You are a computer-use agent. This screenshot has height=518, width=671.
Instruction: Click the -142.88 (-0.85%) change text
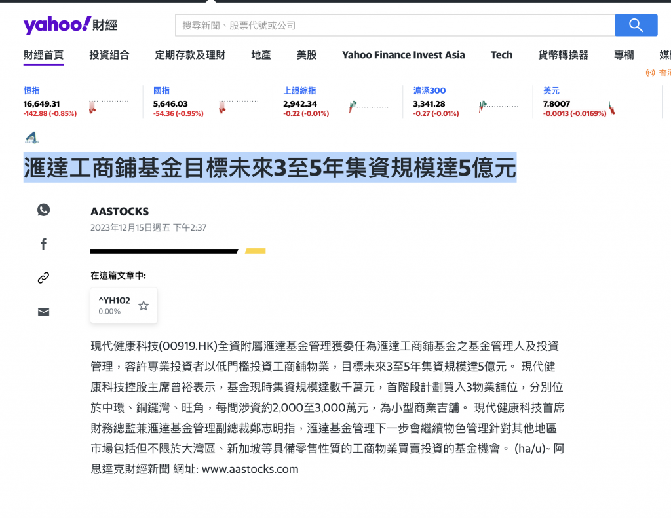click(50, 114)
